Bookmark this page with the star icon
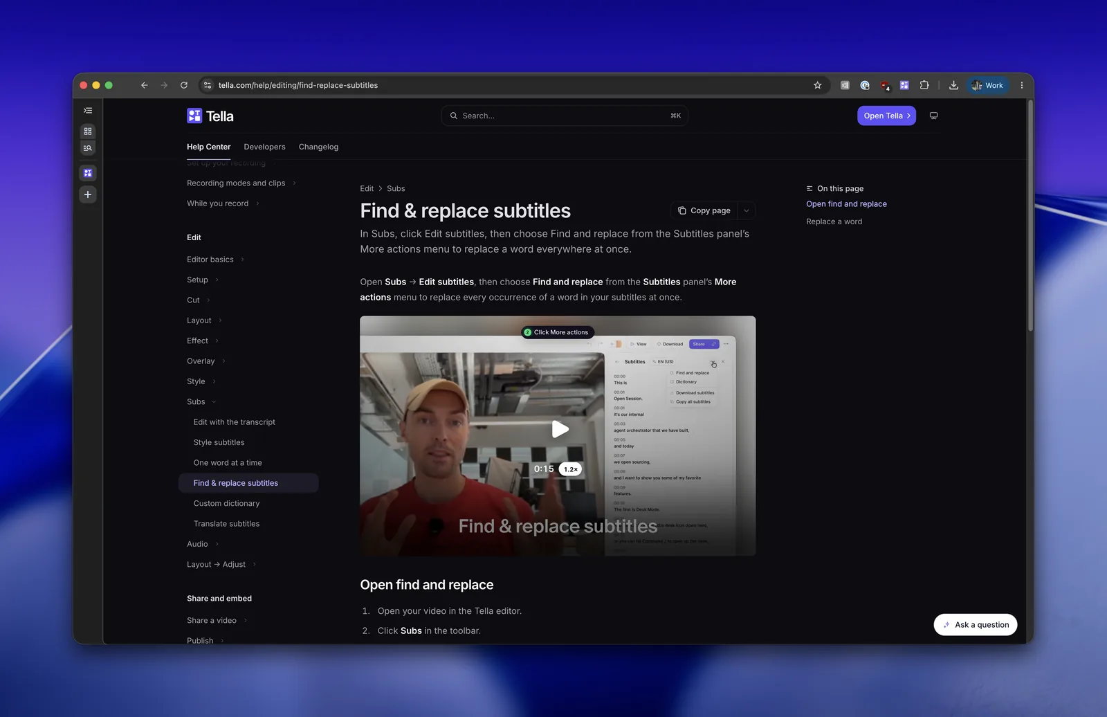 (x=818, y=85)
